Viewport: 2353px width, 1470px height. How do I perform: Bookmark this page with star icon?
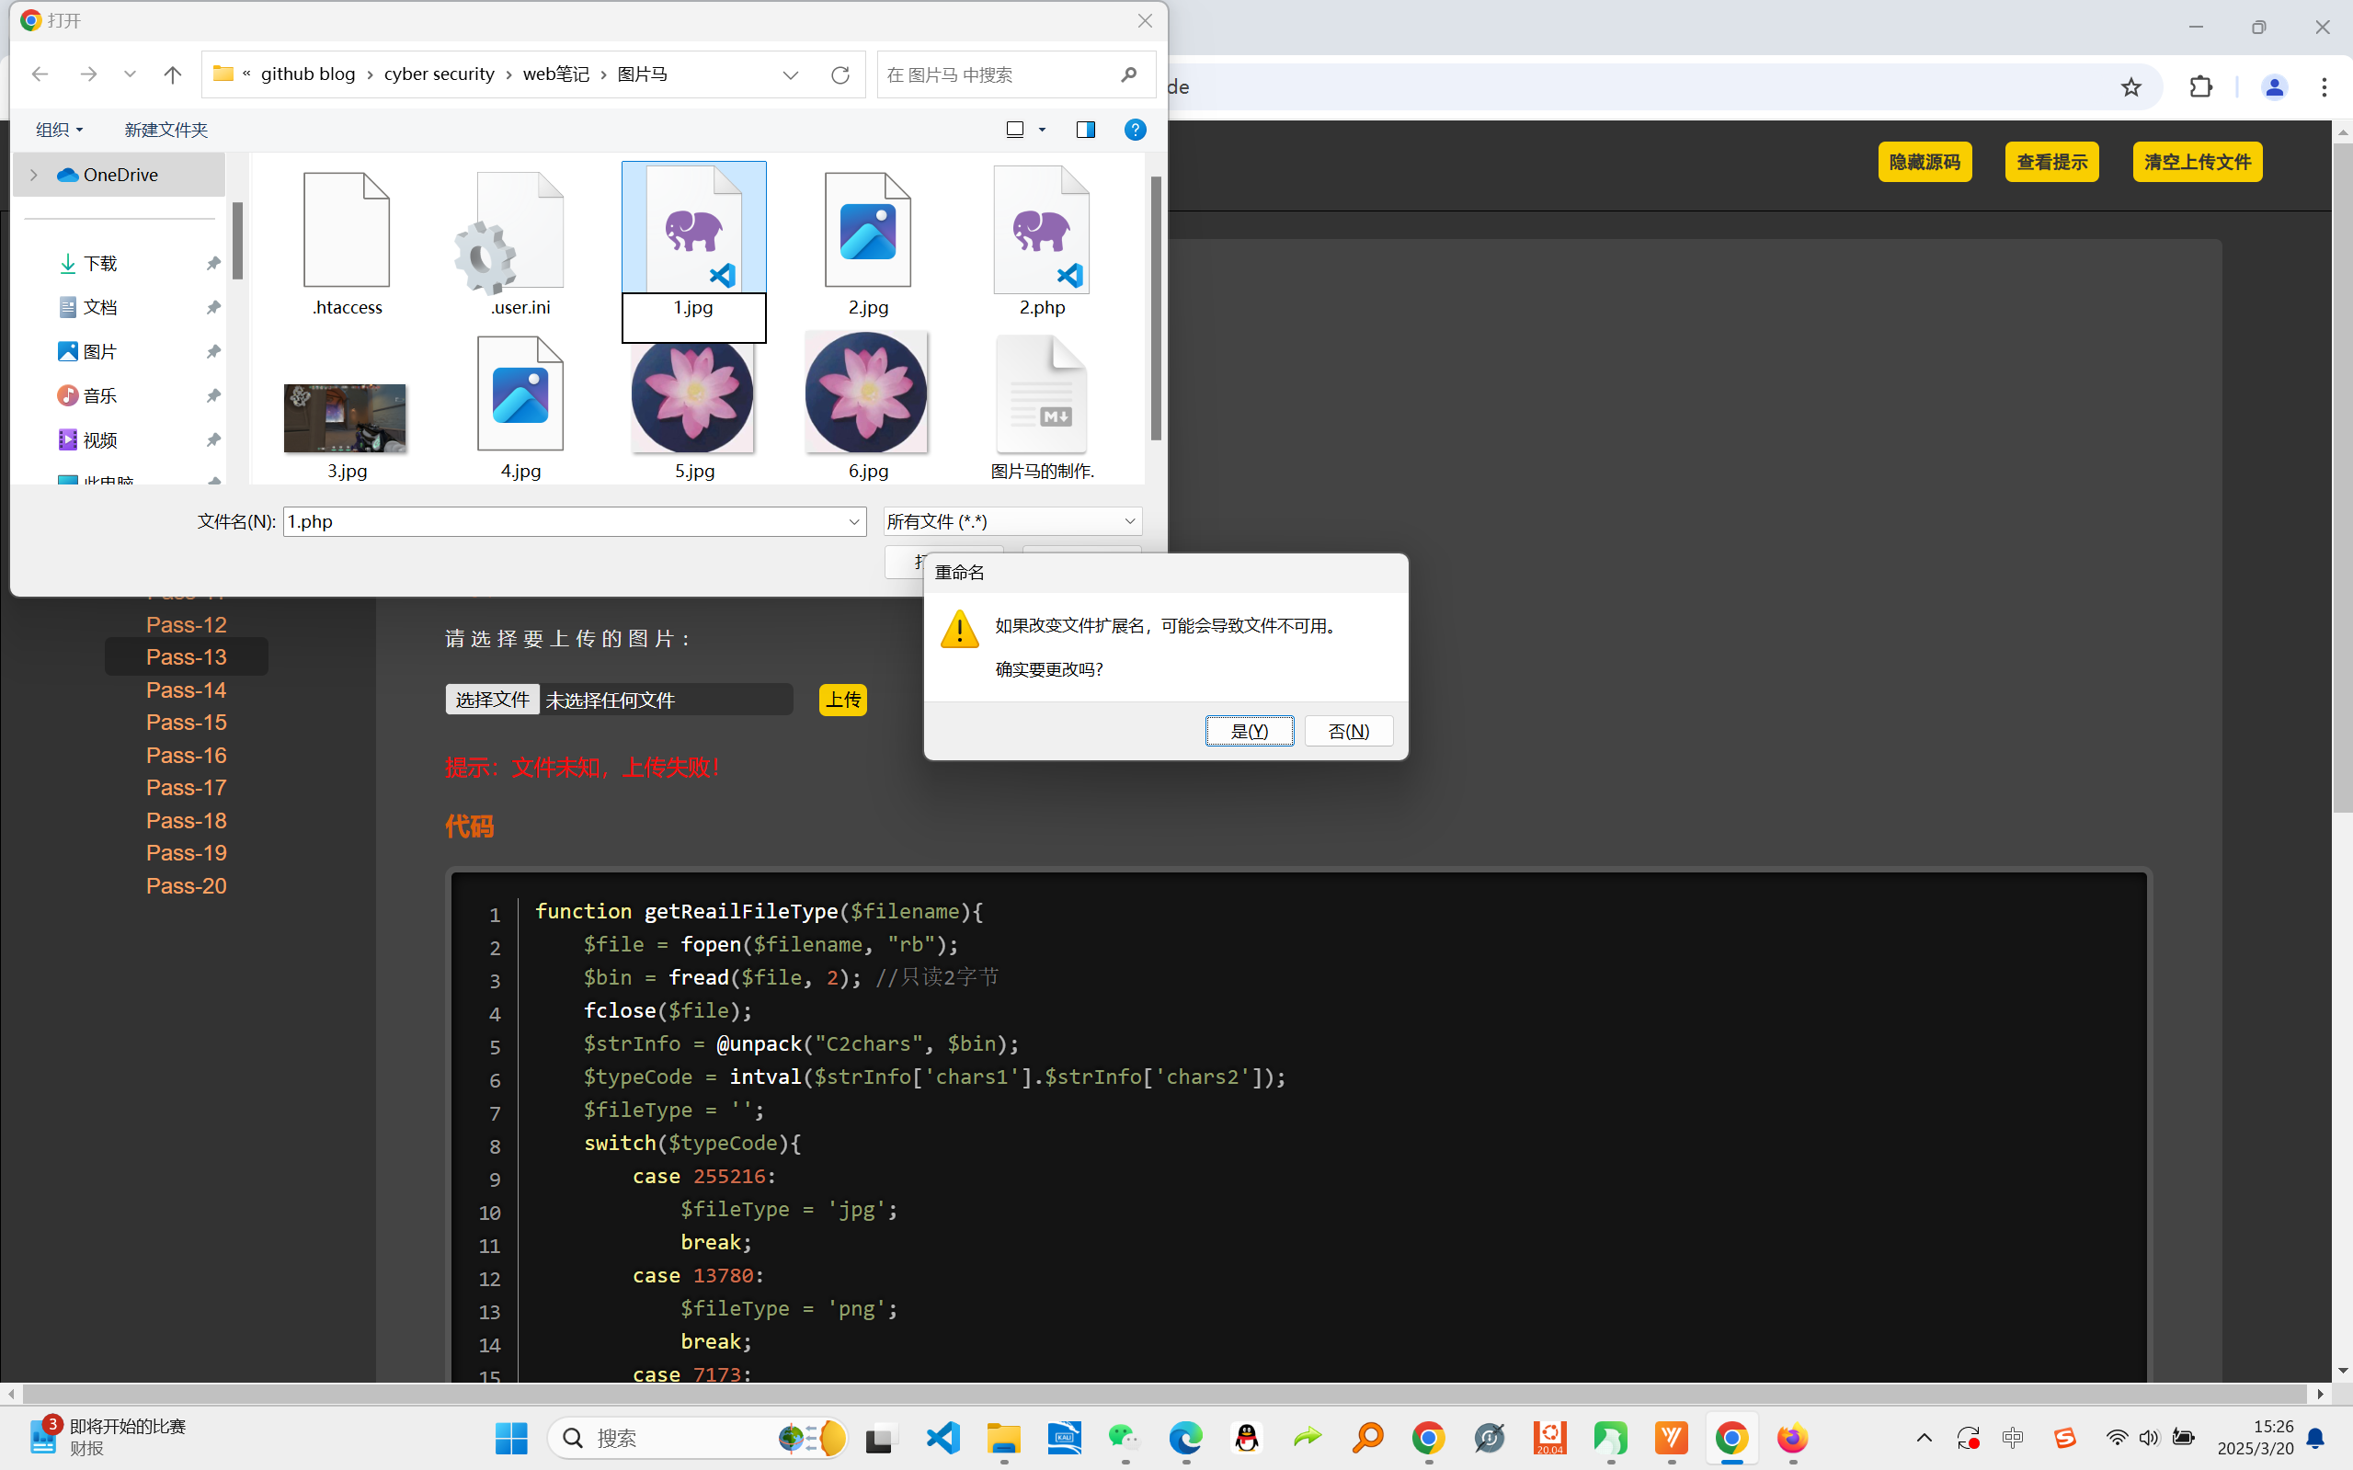pyautogui.click(x=2130, y=87)
